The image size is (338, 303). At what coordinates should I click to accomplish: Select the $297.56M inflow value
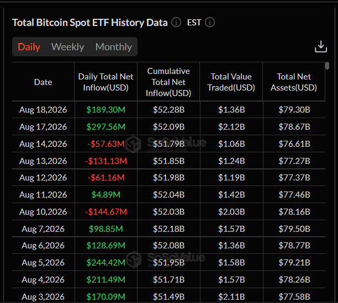(106, 126)
